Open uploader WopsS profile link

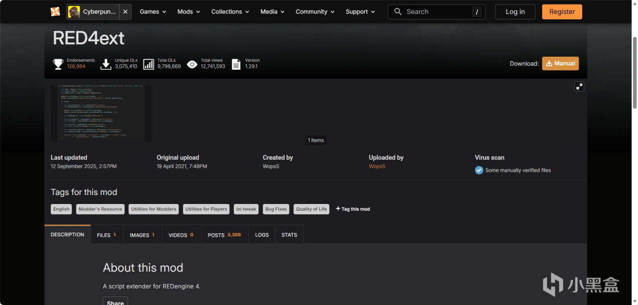tap(377, 166)
